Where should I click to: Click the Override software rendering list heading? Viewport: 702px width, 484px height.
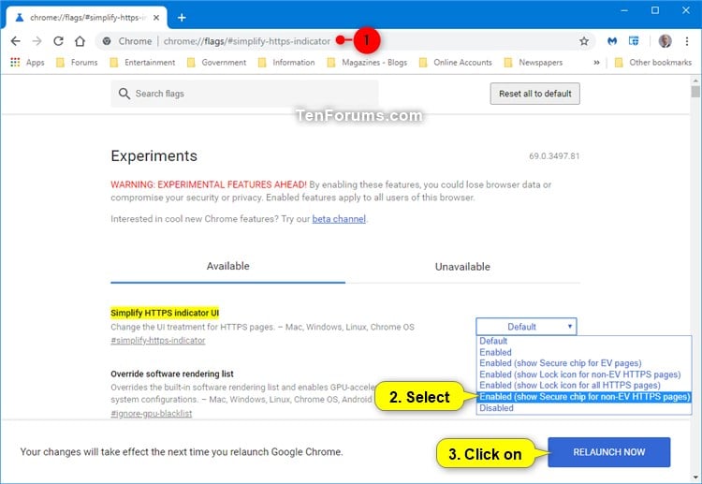click(x=172, y=374)
